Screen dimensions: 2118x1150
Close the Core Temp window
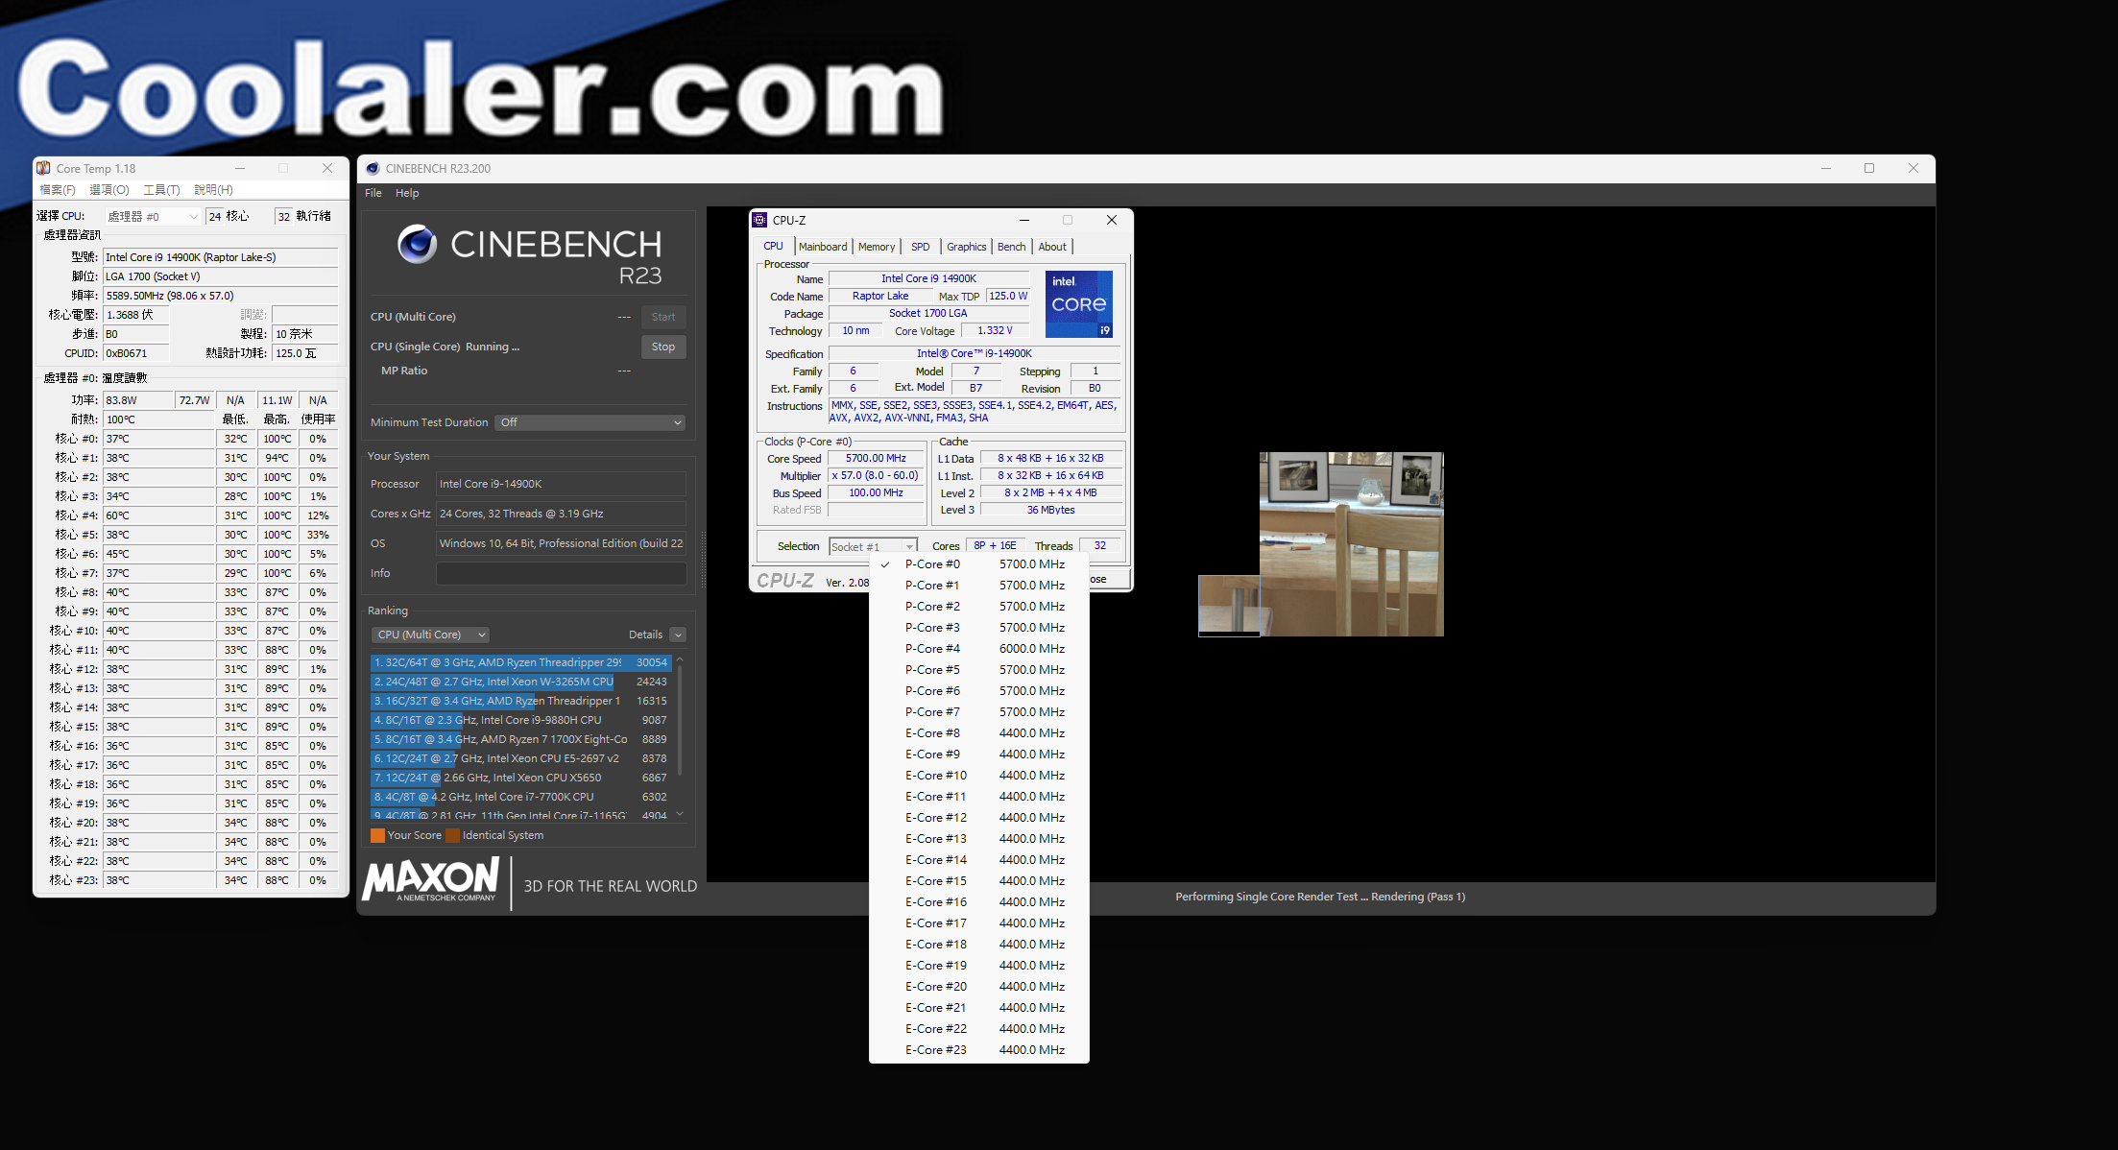[x=327, y=168]
